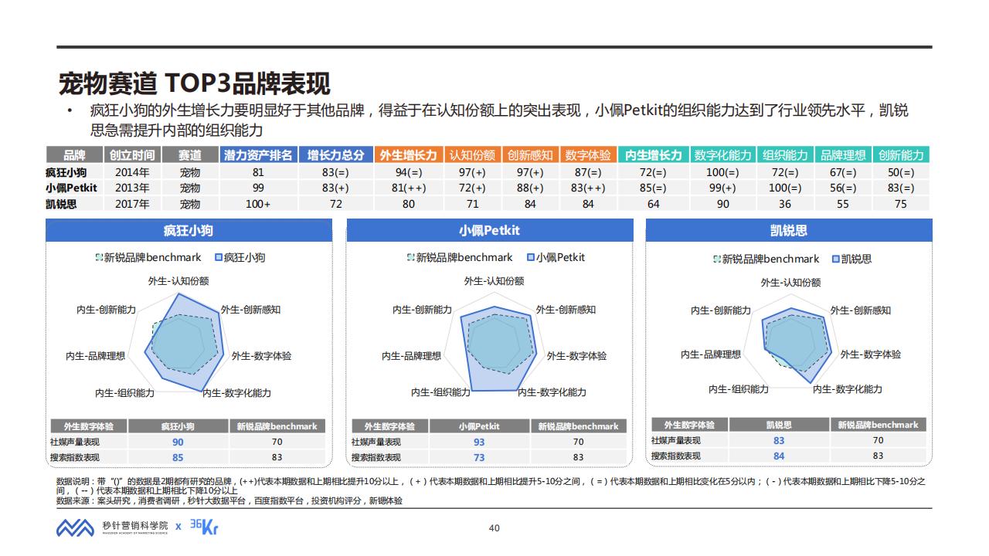The height and width of the screenshot is (556, 989).
Task: Click 社媒声量表现 value 90 for 疯狂小狗
Action: (178, 442)
